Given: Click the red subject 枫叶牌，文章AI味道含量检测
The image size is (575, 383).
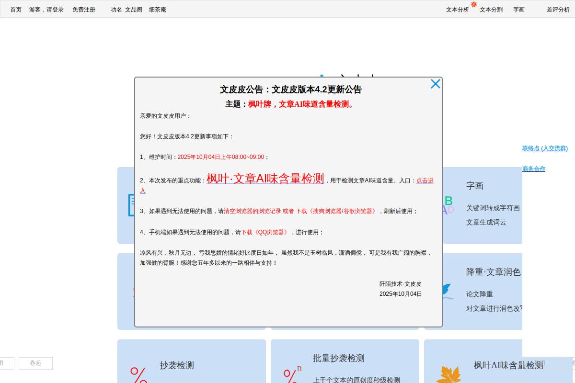Looking at the screenshot, I should click(302, 104).
